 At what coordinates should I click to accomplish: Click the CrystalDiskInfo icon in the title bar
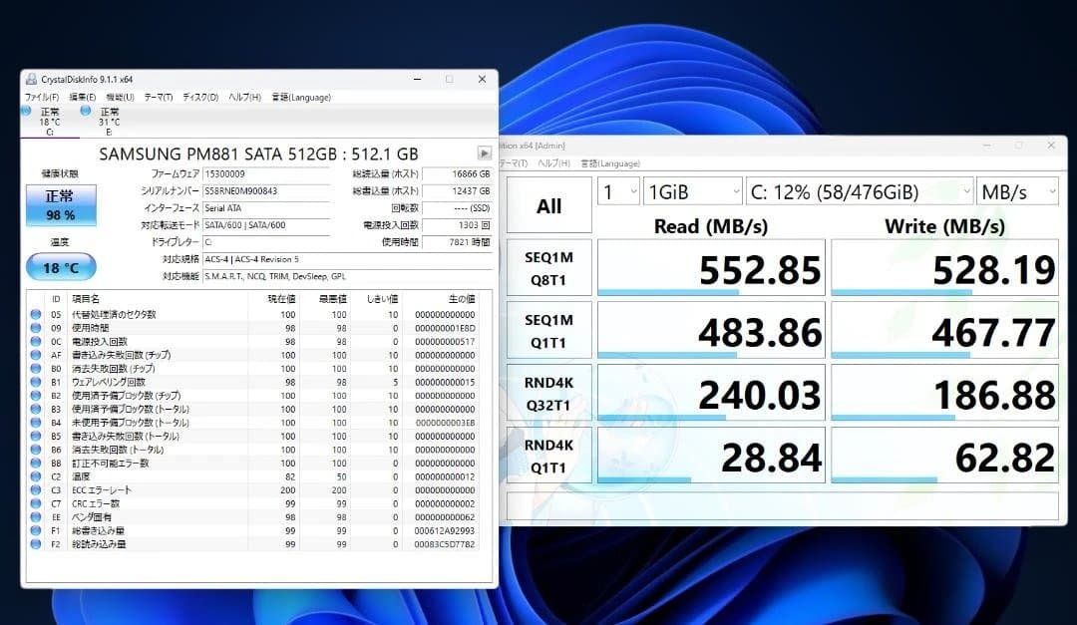(x=31, y=79)
